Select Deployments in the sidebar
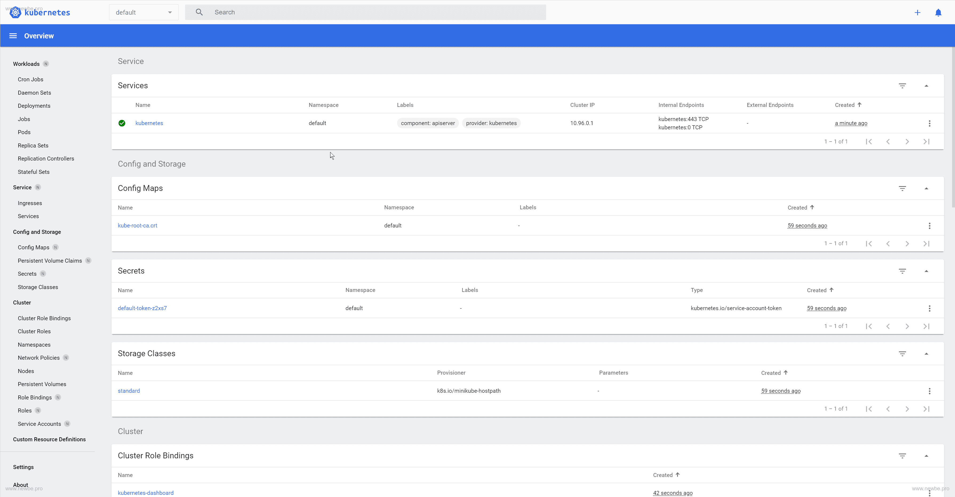Viewport: 955px width, 497px height. [x=34, y=106]
